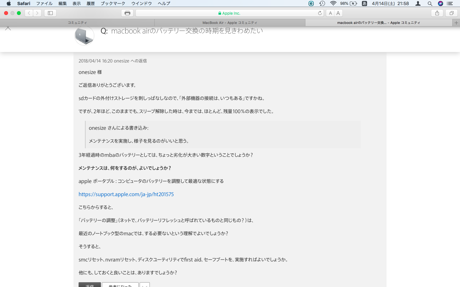Click the bold line メンテナンスは、何をするのが
Image resolution: width=460 pixels, height=287 pixels.
(x=125, y=168)
